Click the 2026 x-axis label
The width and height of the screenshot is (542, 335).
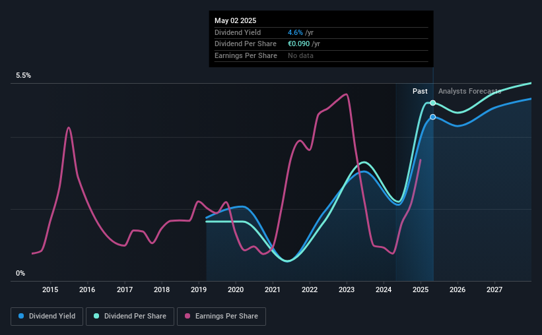pos(457,289)
